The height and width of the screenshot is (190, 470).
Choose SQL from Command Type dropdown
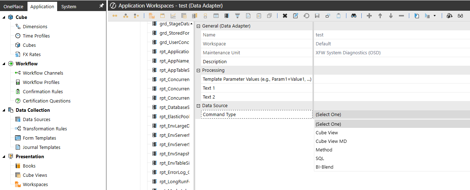click(x=320, y=158)
